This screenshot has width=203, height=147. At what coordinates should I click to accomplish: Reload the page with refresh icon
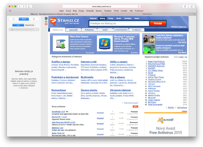(x=139, y=6)
